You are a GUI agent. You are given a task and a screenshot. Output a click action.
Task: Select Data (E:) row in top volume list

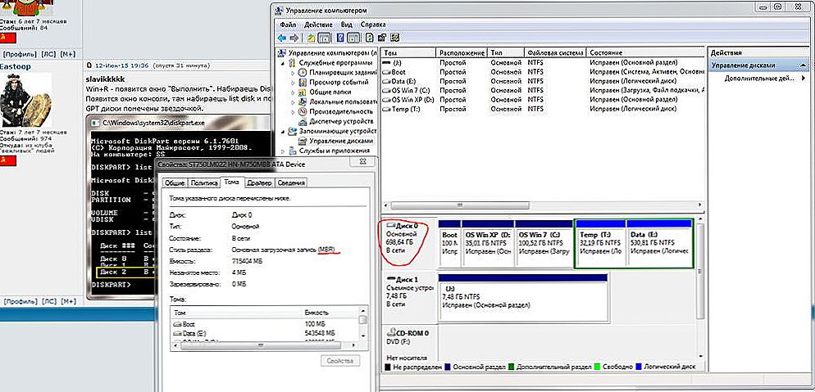pyautogui.click(x=543, y=81)
